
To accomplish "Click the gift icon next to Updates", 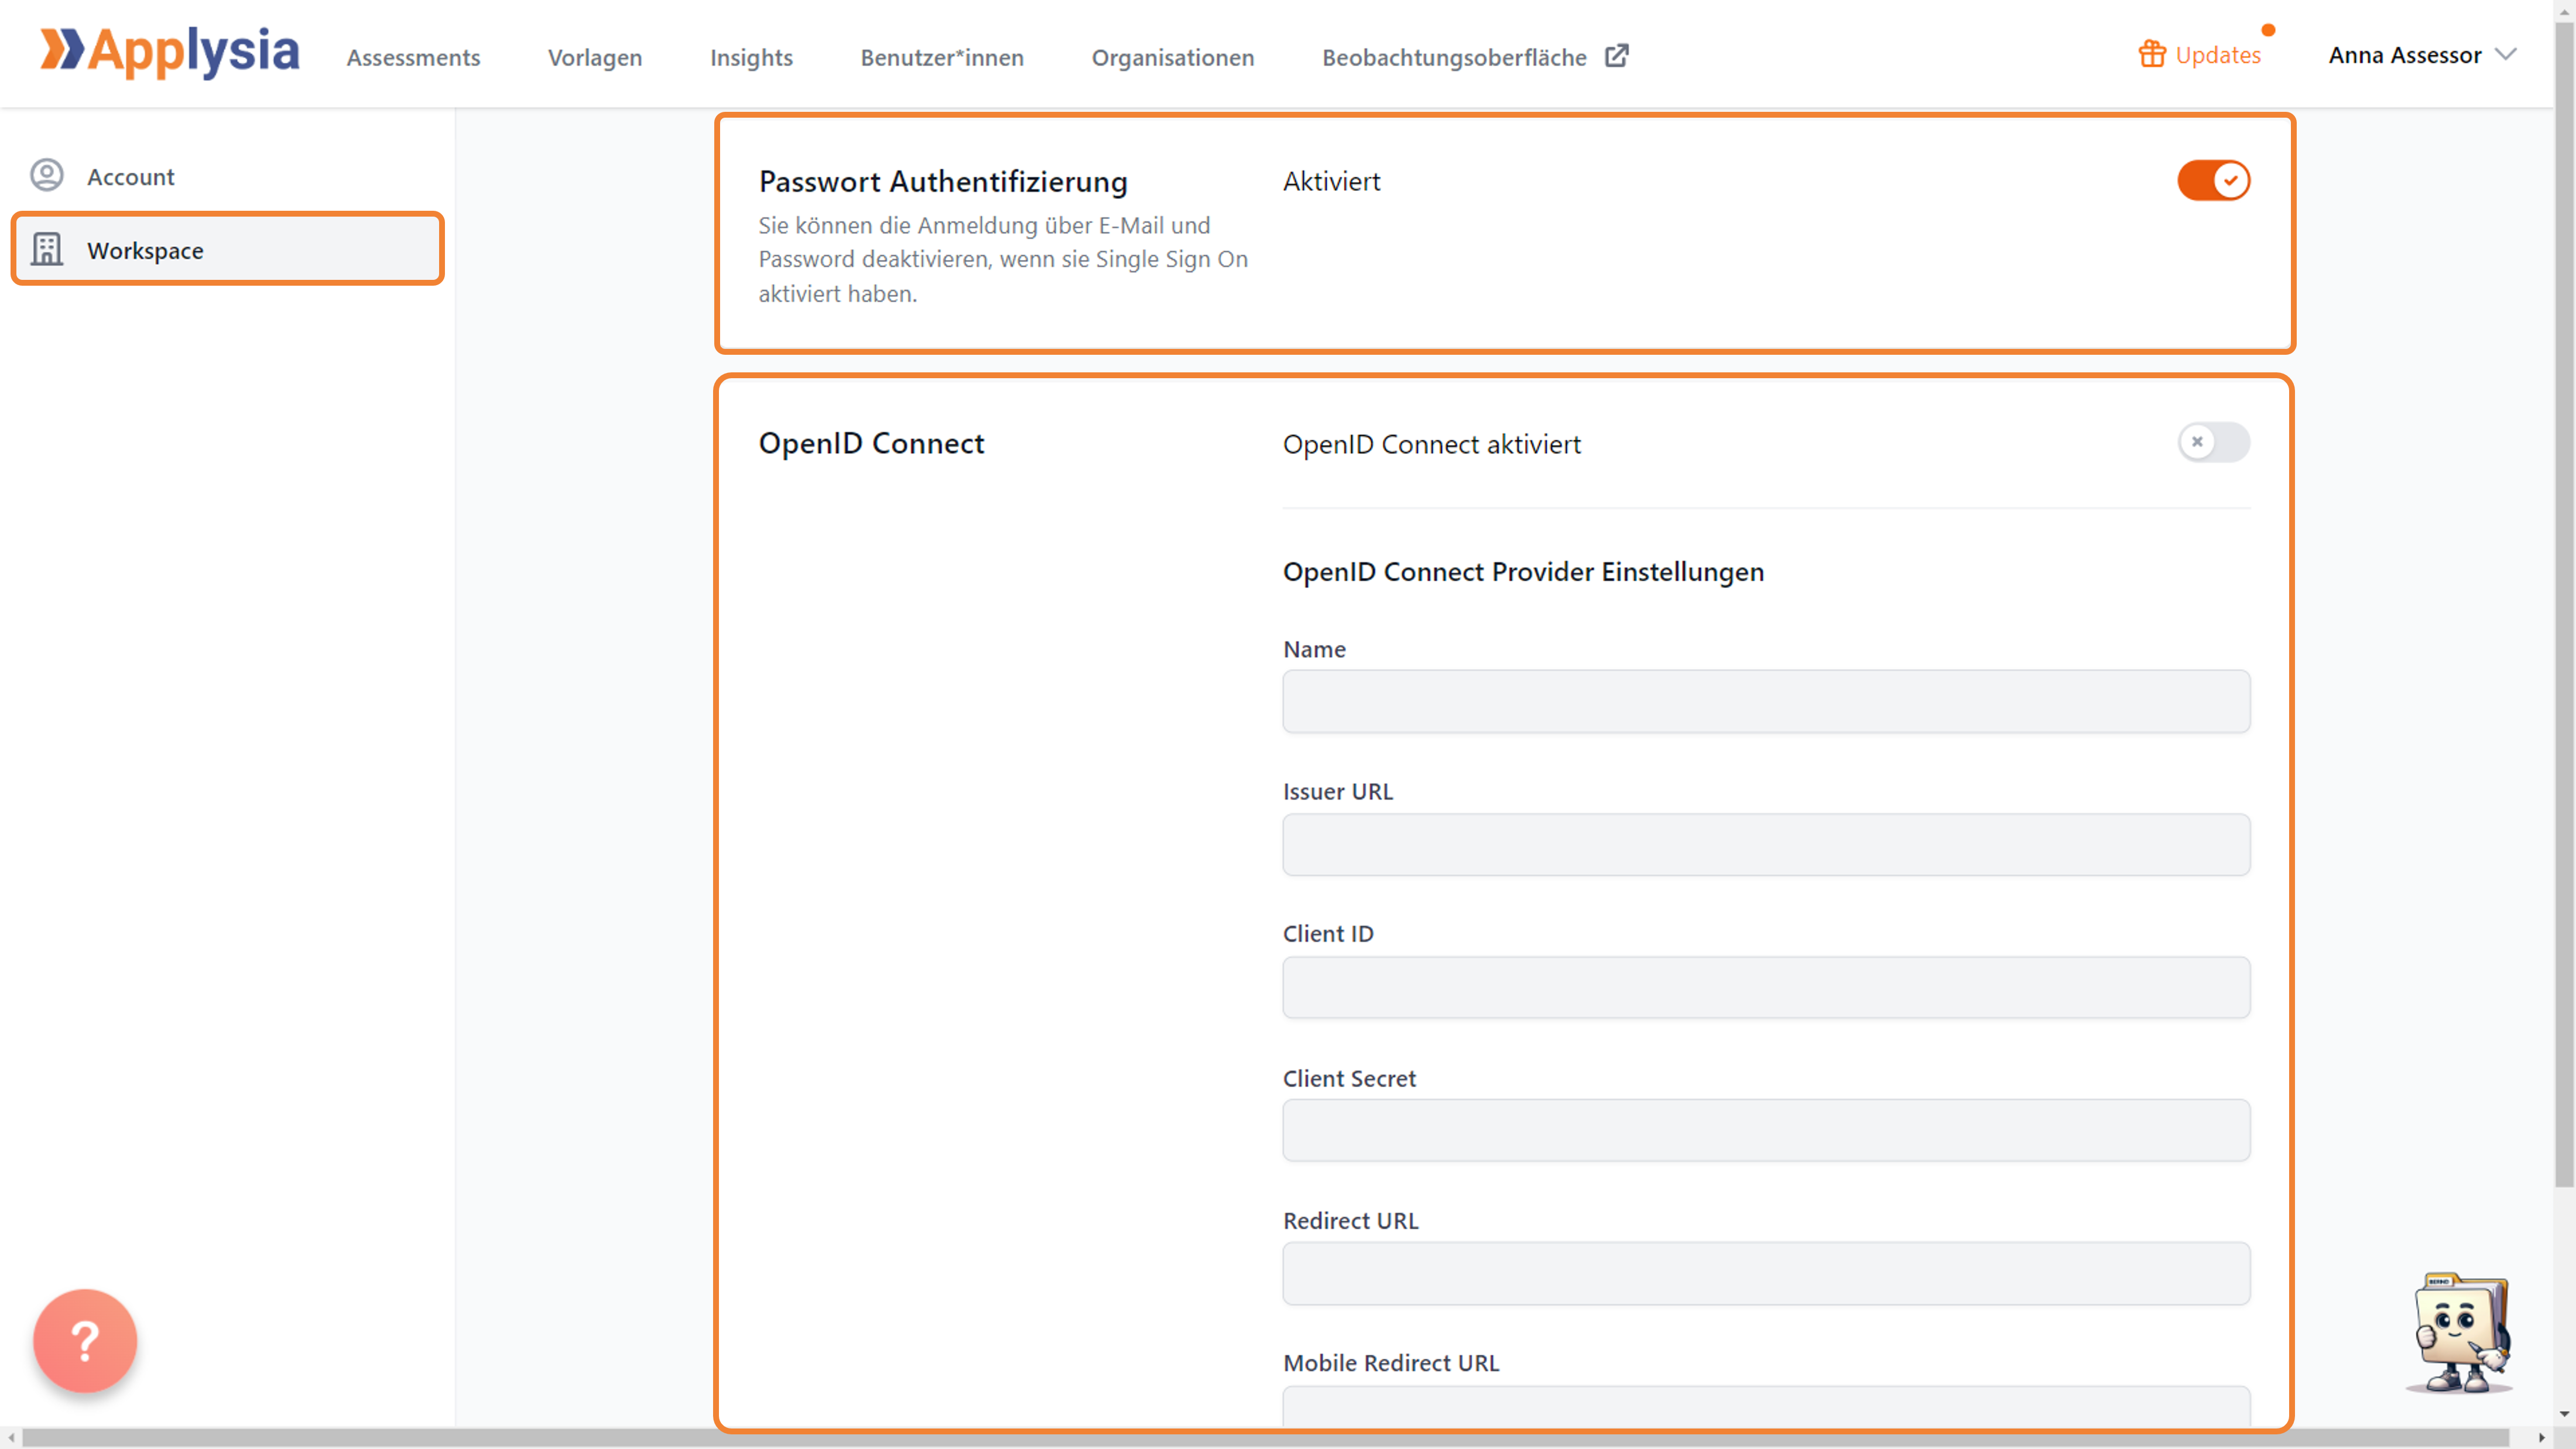I will (x=2152, y=54).
